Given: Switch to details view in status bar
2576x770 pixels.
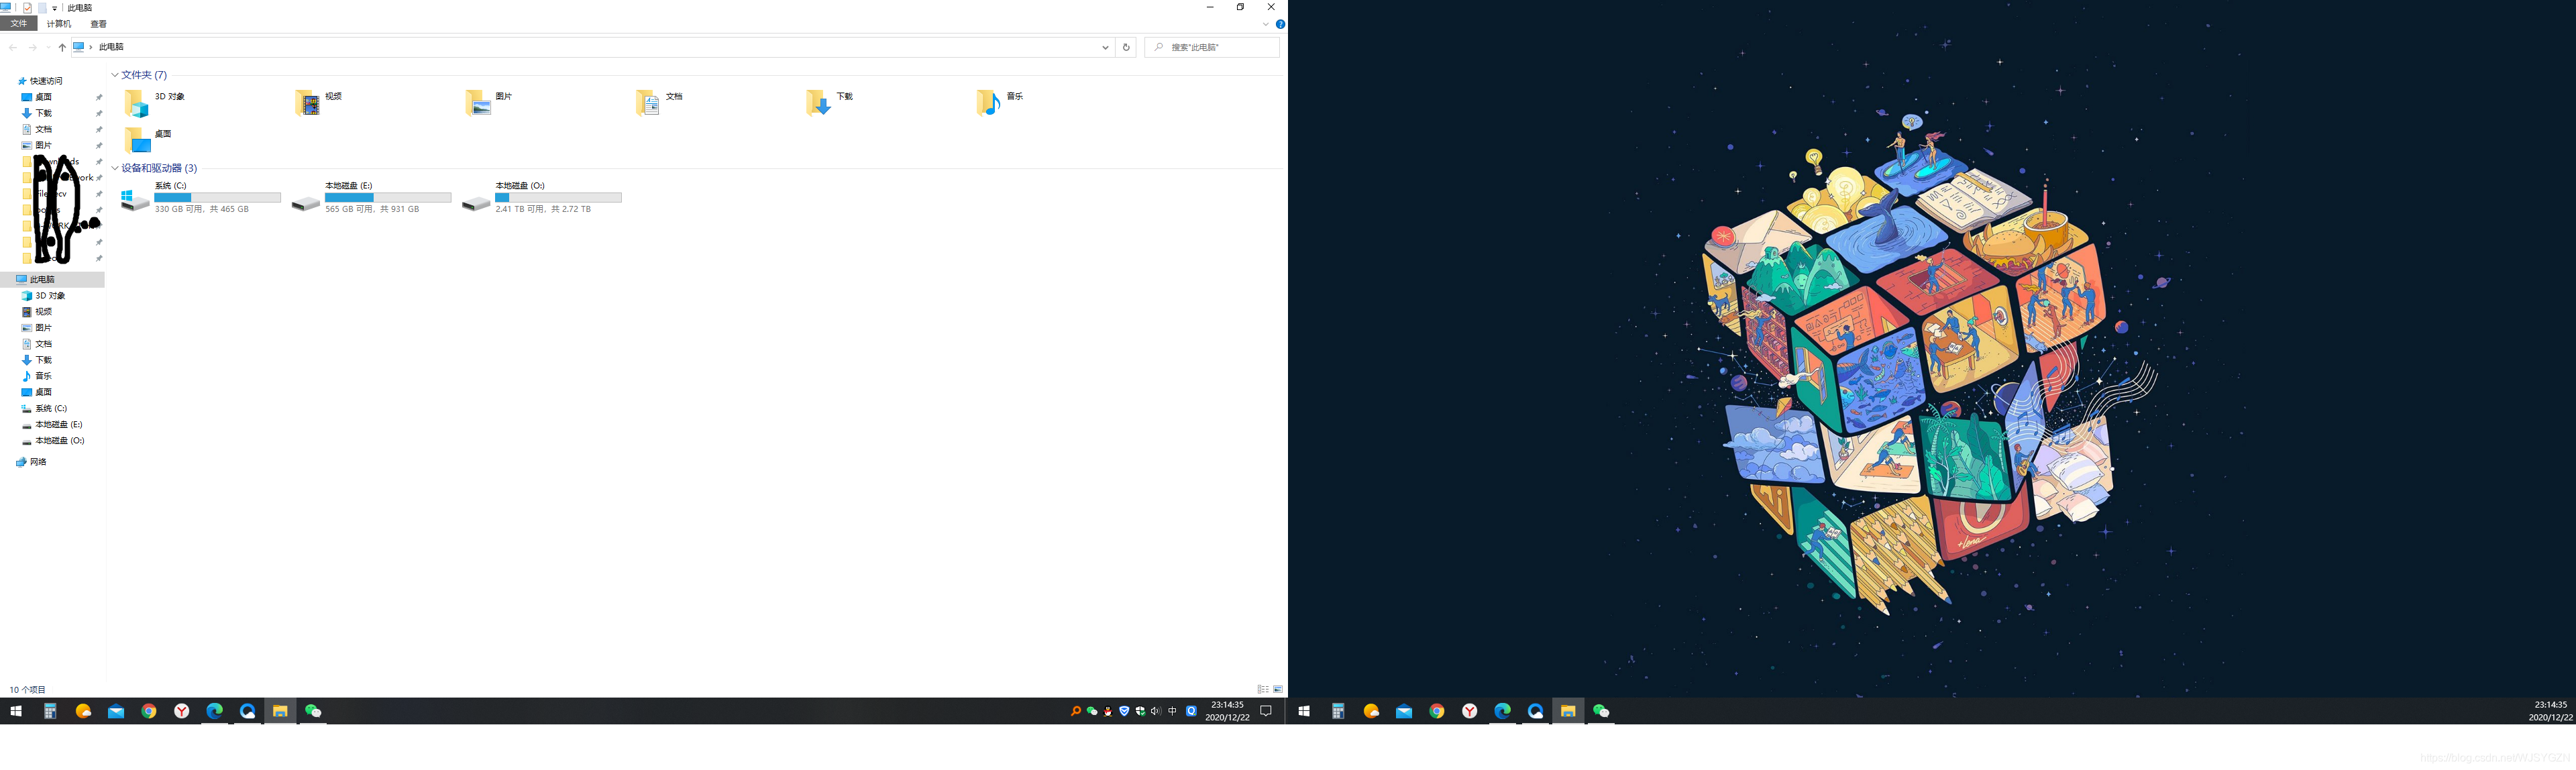Looking at the screenshot, I should [x=1263, y=689].
